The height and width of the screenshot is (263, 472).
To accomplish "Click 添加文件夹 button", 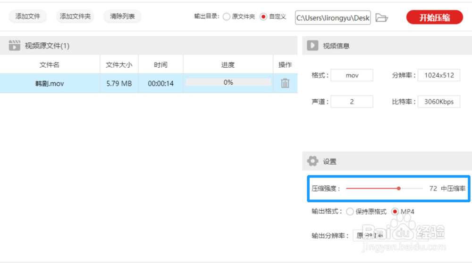I will [75, 16].
